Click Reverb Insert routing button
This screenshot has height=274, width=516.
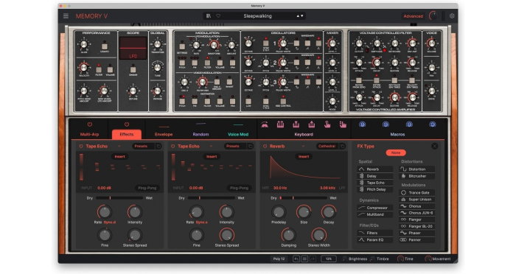coord(304,157)
